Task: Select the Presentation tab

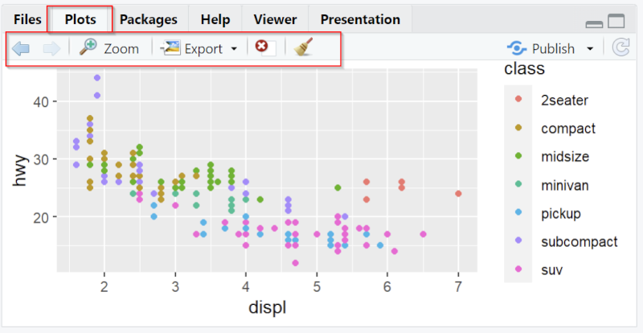Action: [x=360, y=19]
